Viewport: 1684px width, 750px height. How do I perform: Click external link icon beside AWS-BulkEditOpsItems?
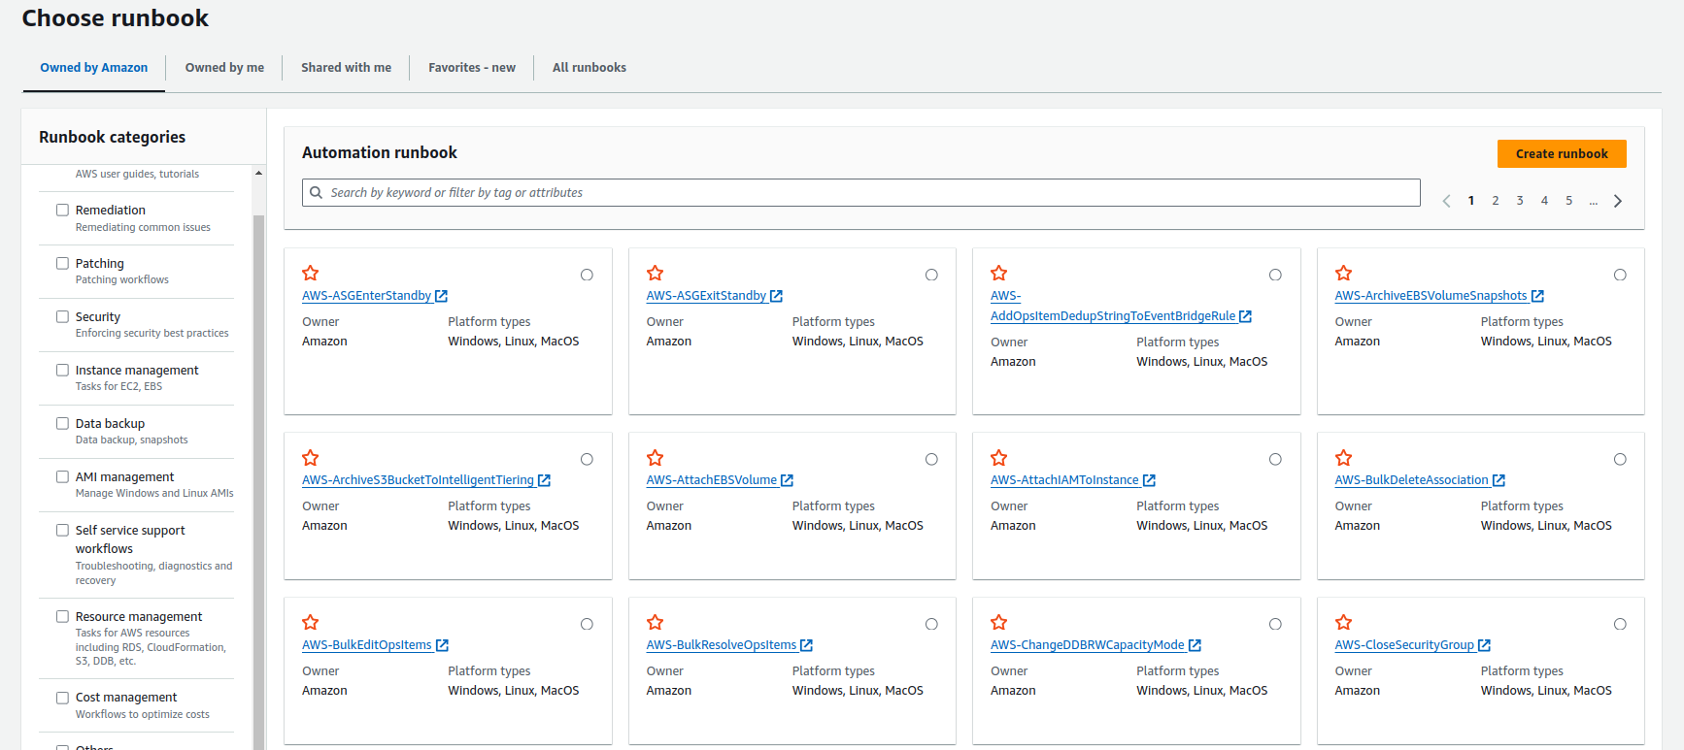(443, 645)
